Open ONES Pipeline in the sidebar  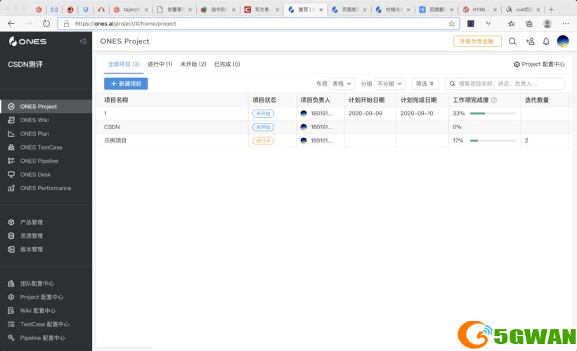(x=46, y=161)
